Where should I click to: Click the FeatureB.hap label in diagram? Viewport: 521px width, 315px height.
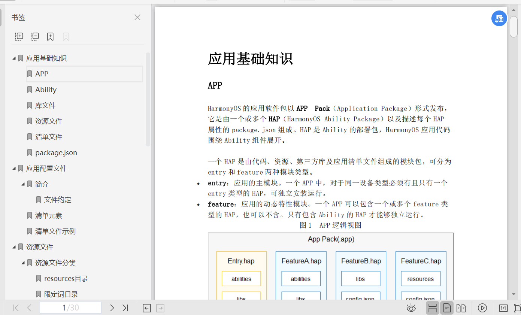(361, 261)
